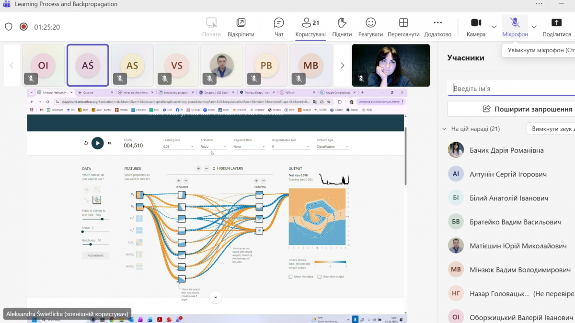Open the Реагувати reactions icon
The width and height of the screenshot is (575, 323).
tap(370, 27)
